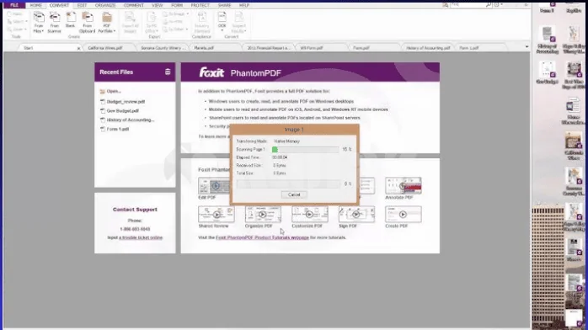This screenshot has height=330, width=588.
Task: Click the Export All Images icon
Action: pos(130,23)
